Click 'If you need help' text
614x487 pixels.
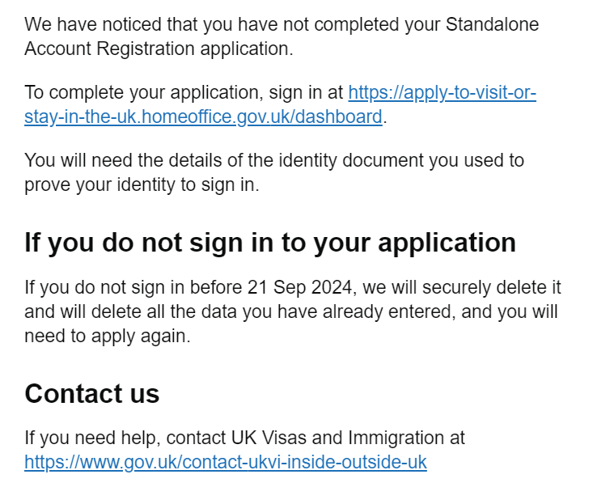[x=93, y=438]
